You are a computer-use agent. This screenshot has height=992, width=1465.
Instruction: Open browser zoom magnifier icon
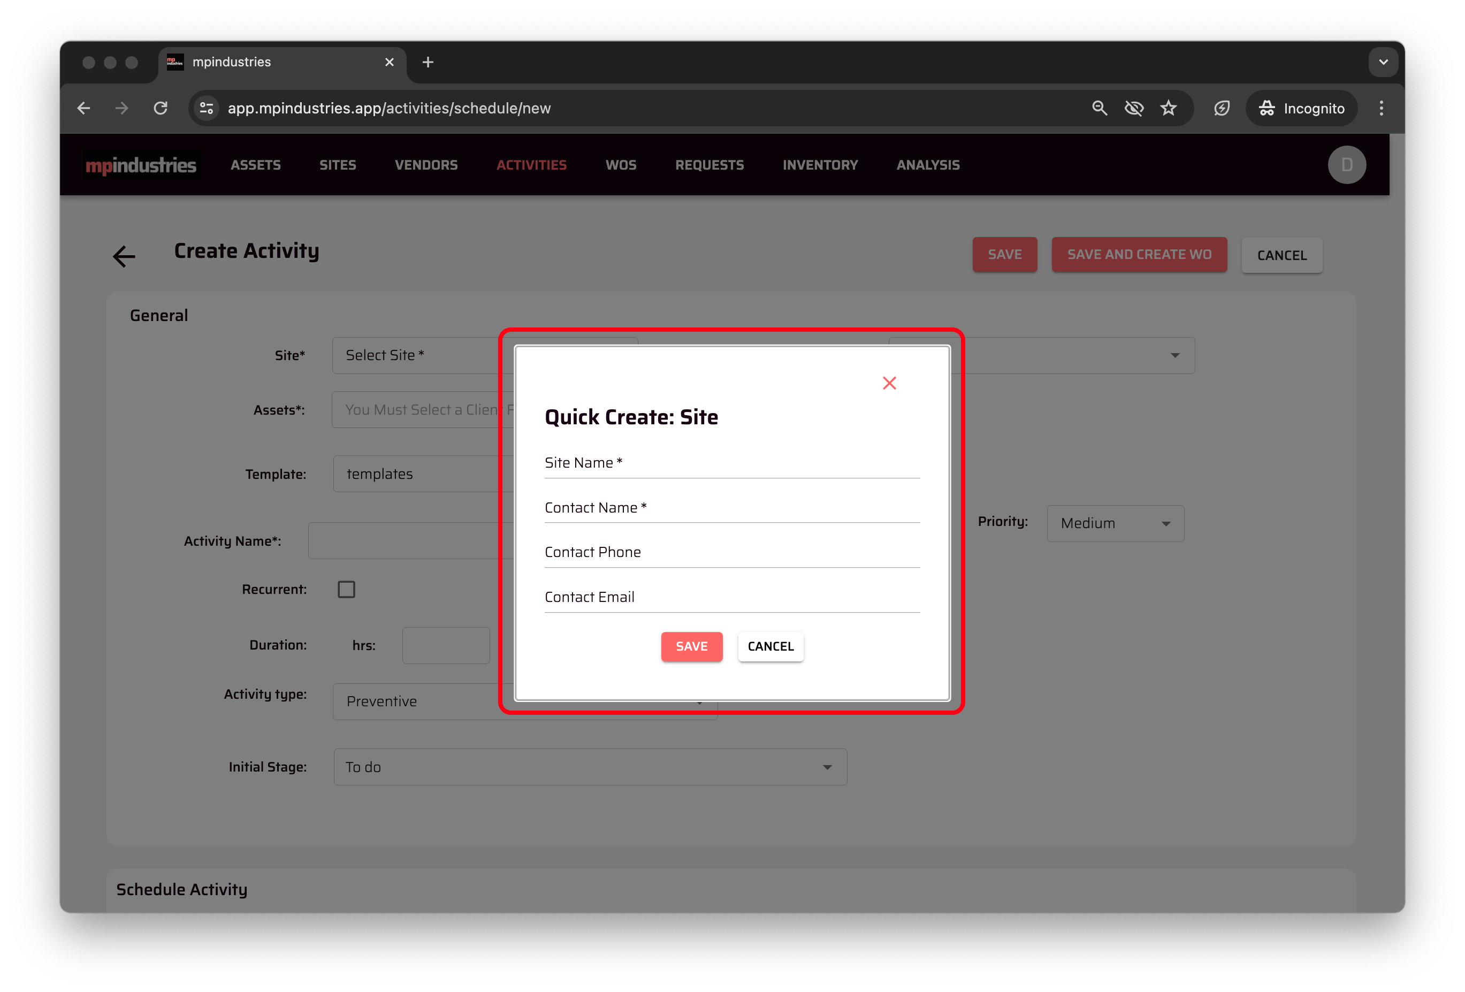(1100, 109)
